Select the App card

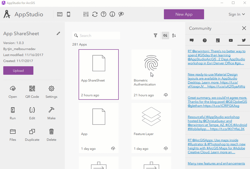(x=99, y=128)
